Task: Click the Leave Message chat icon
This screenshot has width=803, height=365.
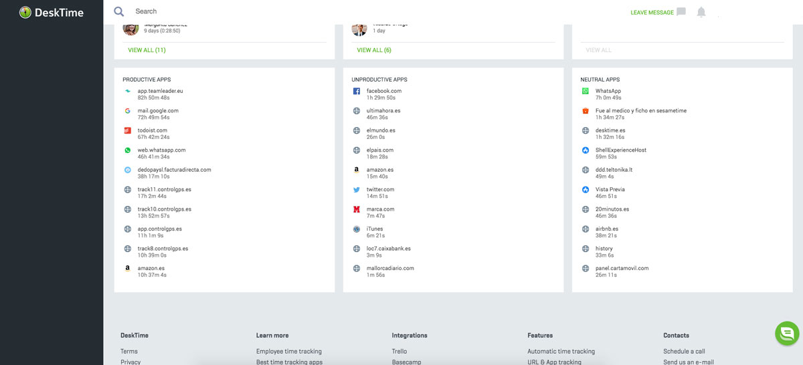Action: [x=681, y=12]
